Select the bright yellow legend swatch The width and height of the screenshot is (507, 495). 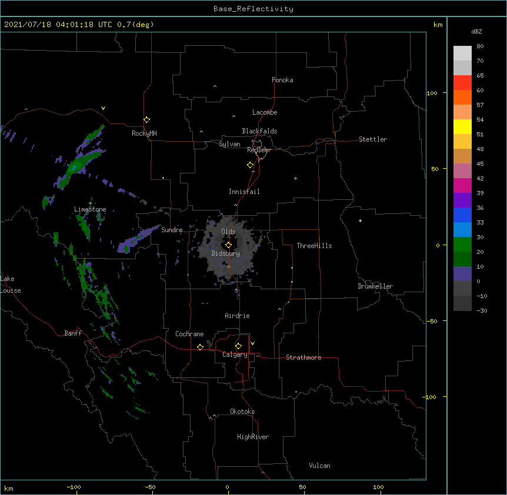click(x=462, y=126)
